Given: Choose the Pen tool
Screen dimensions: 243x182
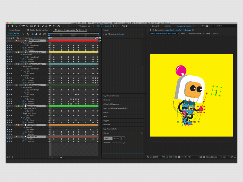Looking at the screenshot, I should pos(35,25).
